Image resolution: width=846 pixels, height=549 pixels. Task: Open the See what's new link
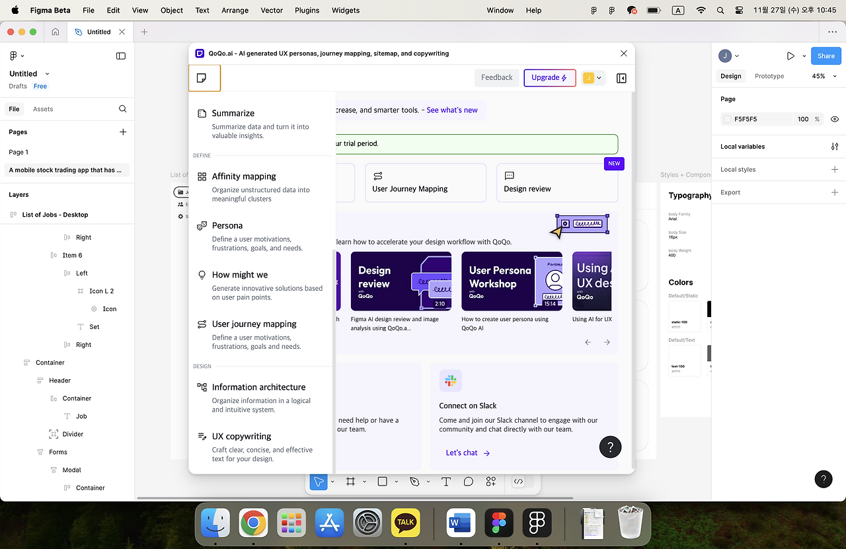pyautogui.click(x=452, y=110)
